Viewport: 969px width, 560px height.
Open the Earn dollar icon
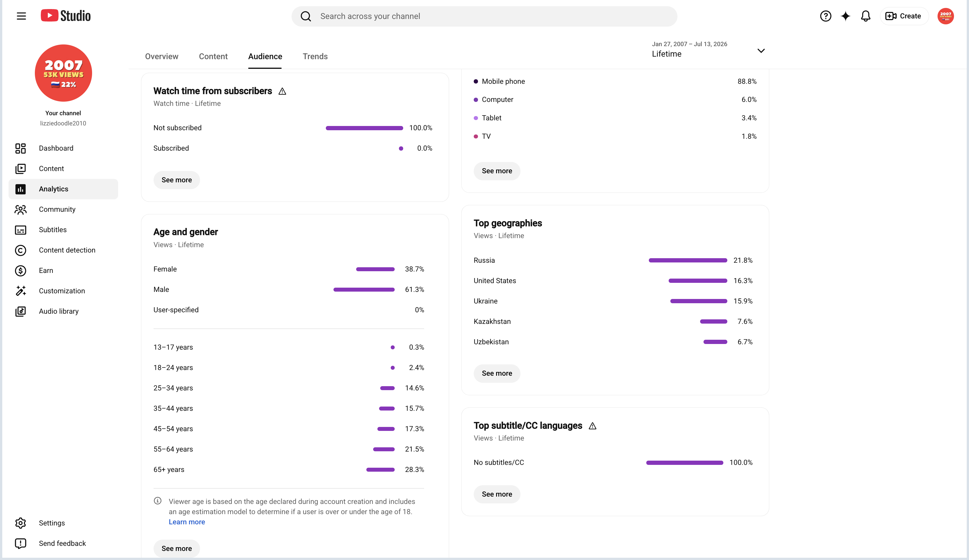[x=20, y=271]
